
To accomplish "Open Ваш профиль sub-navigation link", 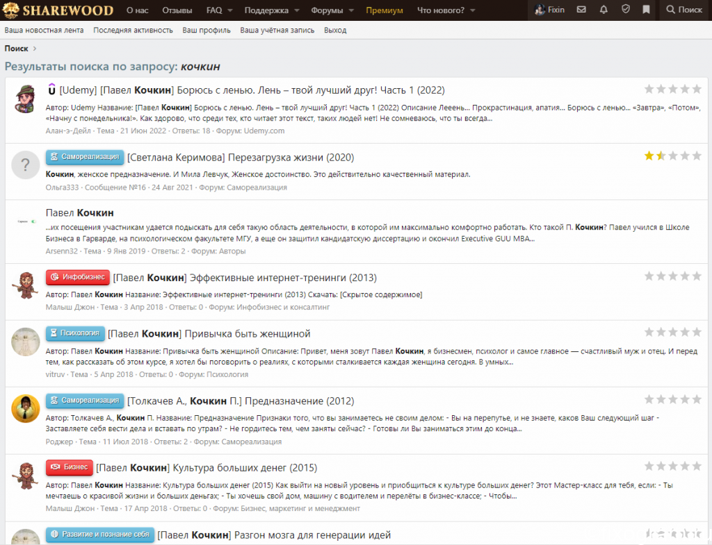I will (207, 31).
